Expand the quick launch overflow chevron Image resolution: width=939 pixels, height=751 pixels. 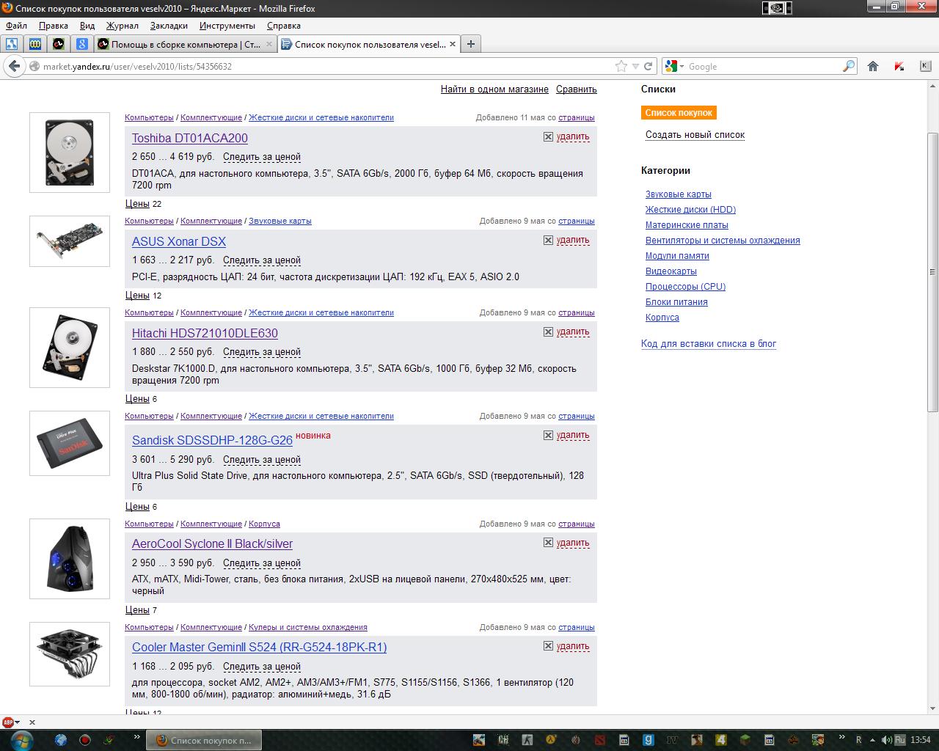[137, 736]
